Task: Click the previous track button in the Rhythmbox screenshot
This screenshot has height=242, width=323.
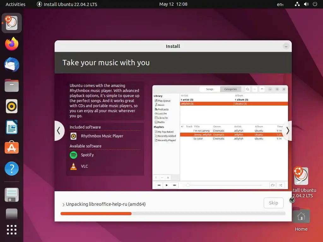Action: coord(159,185)
